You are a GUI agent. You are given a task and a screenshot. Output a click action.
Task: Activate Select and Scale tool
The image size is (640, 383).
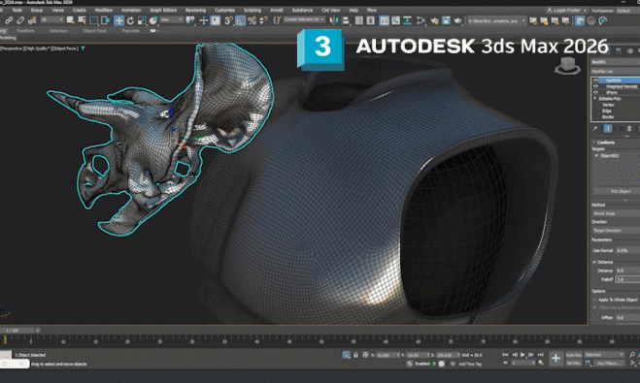point(142,20)
